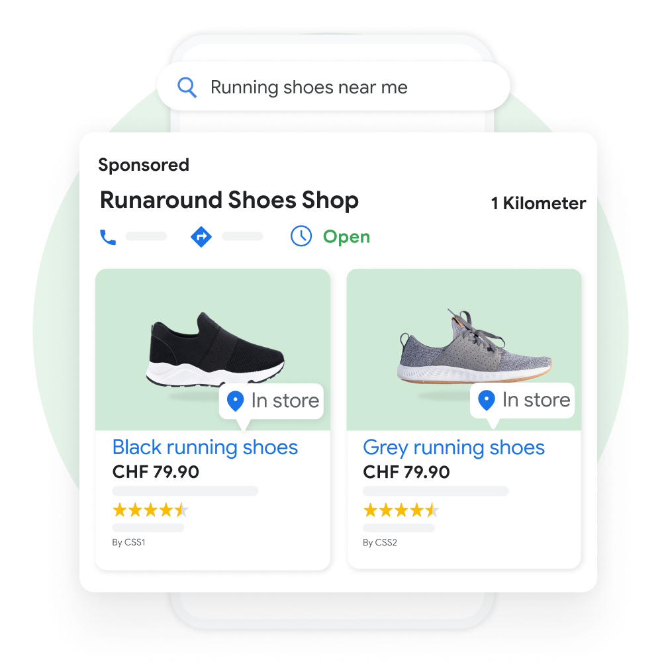
Task: Click the search field with Running shoes near me
Action: pos(334,87)
